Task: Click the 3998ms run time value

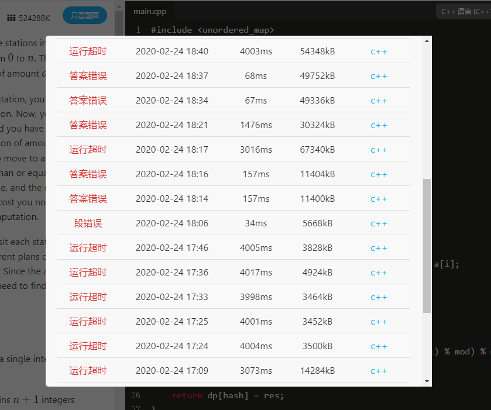Action: (x=256, y=297)
